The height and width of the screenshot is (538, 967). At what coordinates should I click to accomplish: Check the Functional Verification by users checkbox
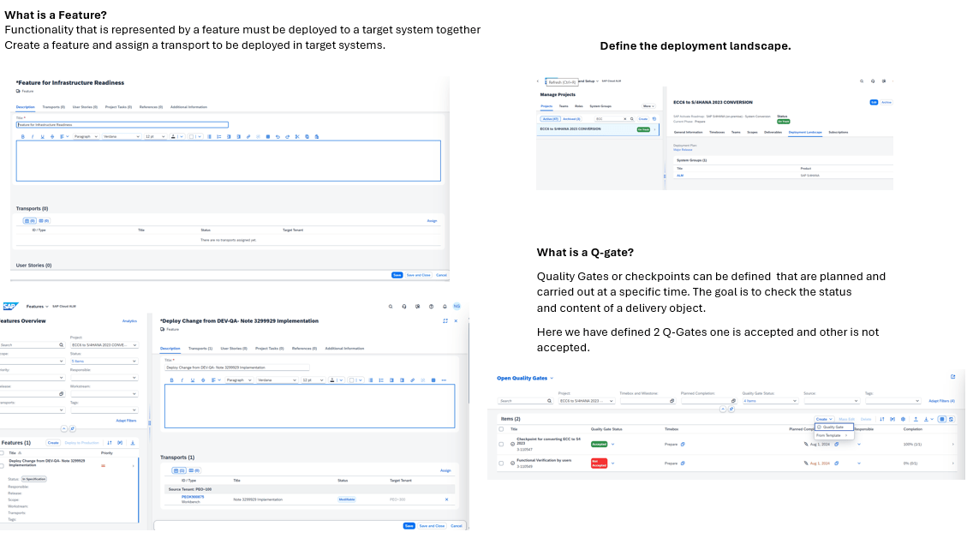tap(501, 462)
